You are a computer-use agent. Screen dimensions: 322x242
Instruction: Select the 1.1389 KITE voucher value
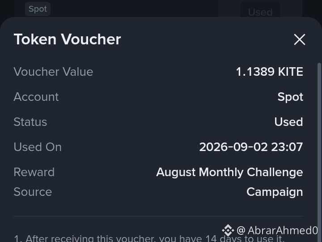269,72
